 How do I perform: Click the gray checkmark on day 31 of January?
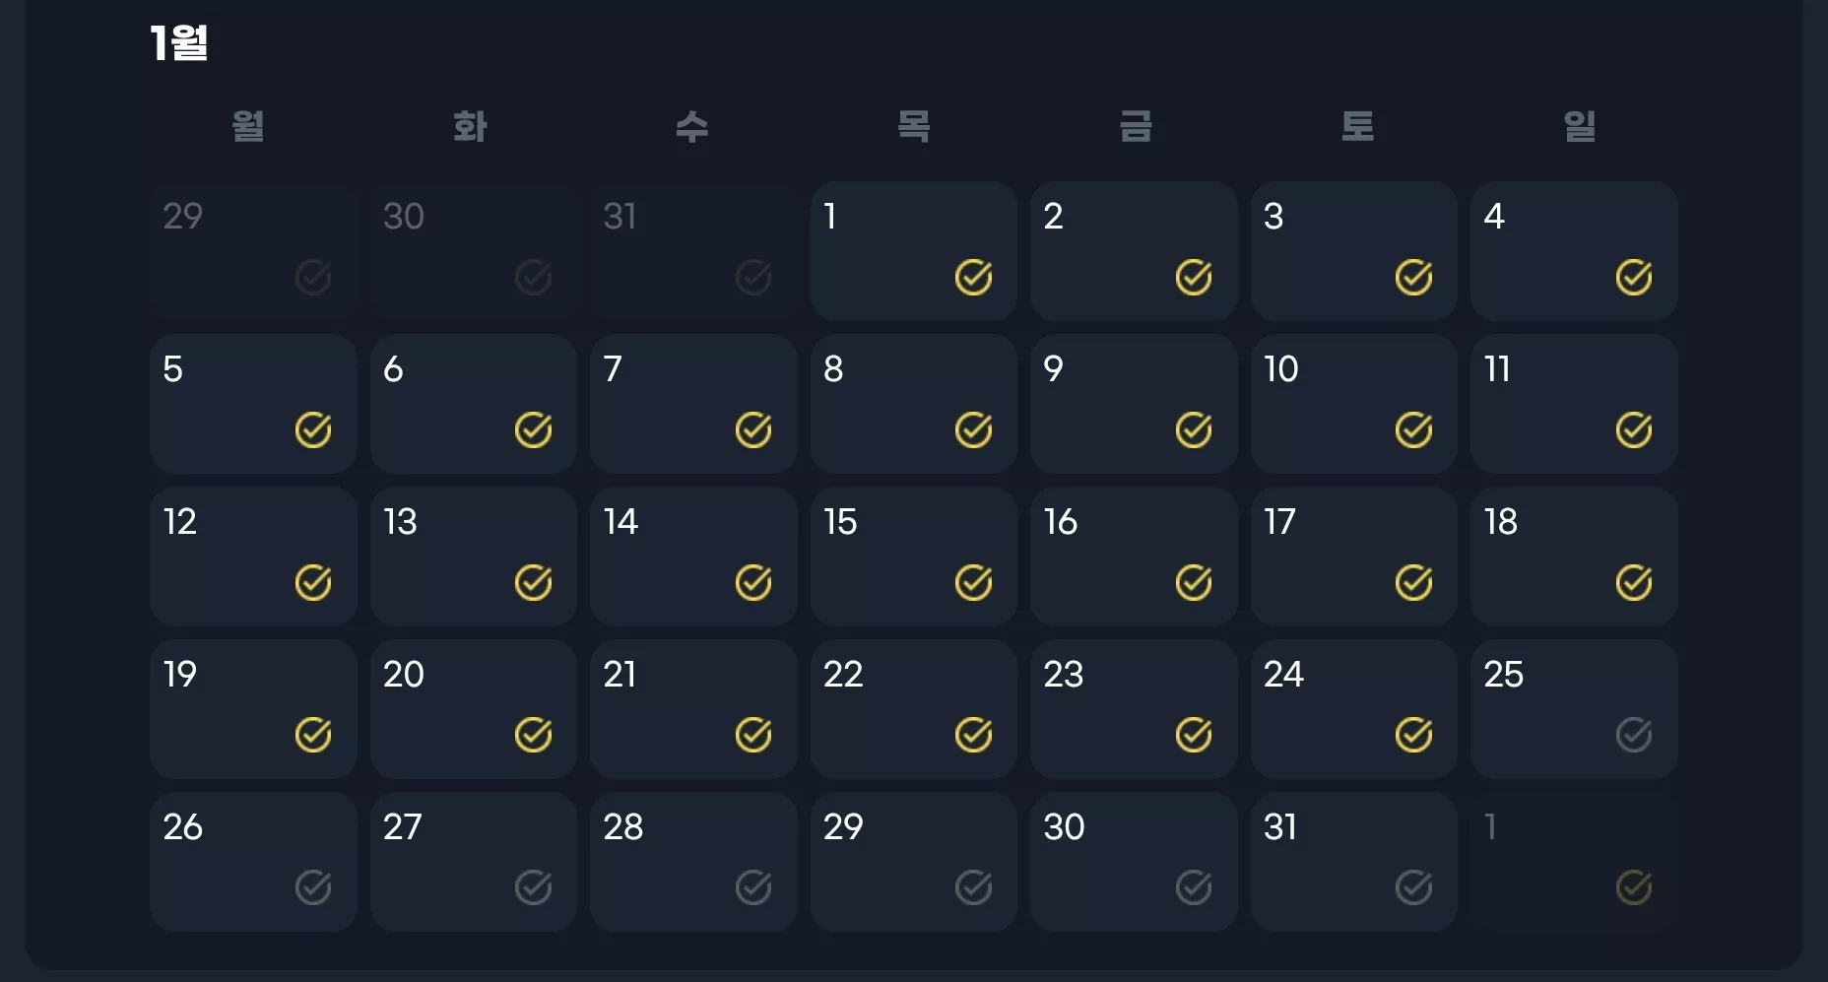(1413, 887)
